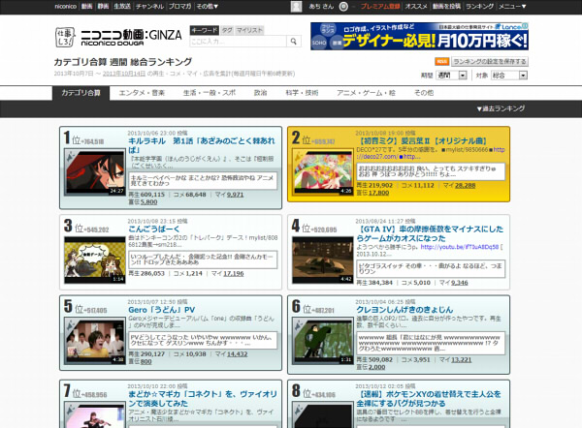Open ブロマガ in top navigation

pos(180,7)
